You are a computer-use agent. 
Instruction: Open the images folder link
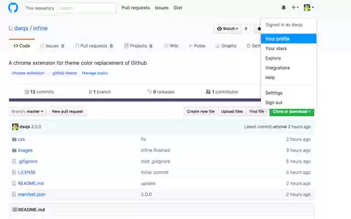tap(25, 150)
